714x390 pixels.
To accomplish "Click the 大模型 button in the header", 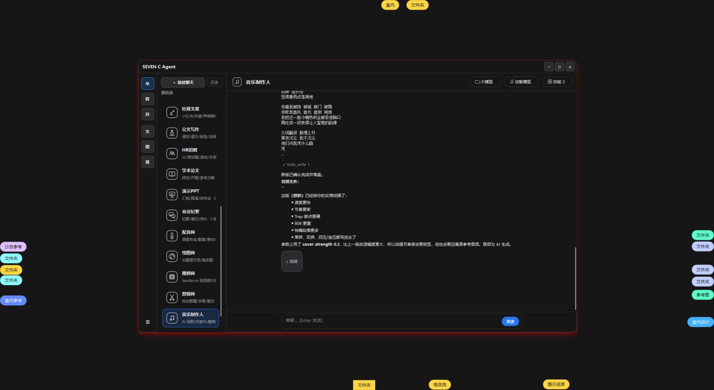I will (485, 82).
